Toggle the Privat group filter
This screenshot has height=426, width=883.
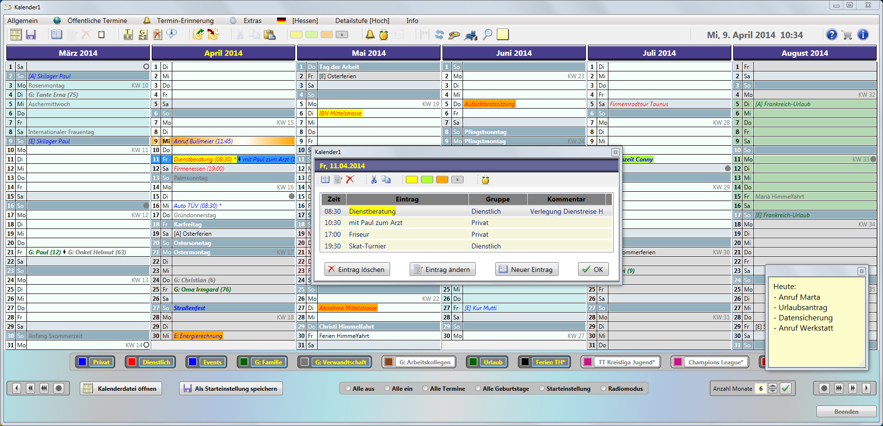[95, 362]
